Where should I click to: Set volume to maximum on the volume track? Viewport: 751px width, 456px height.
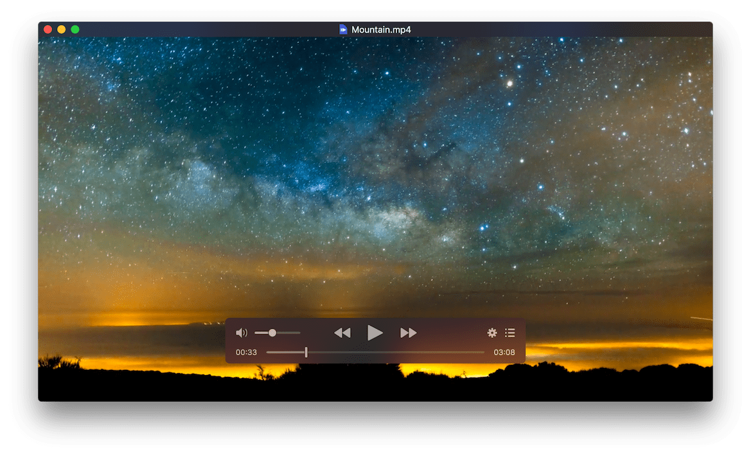(x=299, y=333)
